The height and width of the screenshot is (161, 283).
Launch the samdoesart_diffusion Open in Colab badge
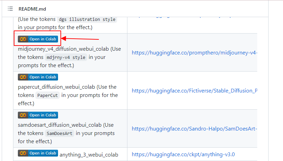(38, 115)
